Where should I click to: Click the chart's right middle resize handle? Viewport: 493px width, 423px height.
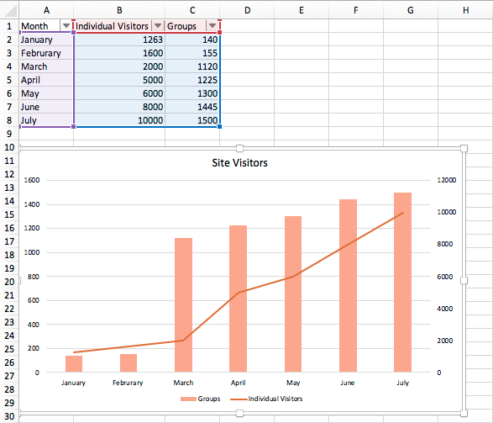(464, 280)
